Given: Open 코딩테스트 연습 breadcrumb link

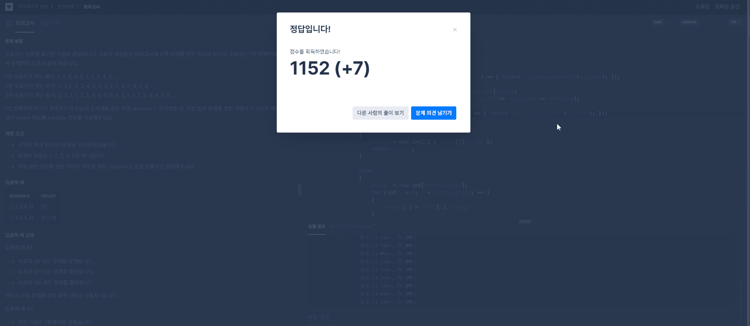Looking at the screenshot, I should [x=33, y=6].
